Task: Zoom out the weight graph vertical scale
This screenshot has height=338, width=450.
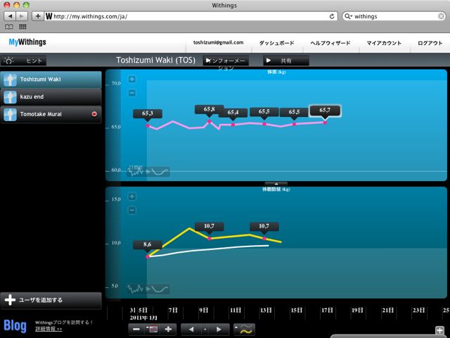Action: click(x=131, y=93)
